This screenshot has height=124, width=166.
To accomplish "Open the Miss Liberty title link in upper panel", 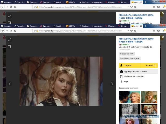I will (136, 17).
